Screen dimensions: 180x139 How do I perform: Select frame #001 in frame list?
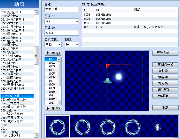coord(51,59)
